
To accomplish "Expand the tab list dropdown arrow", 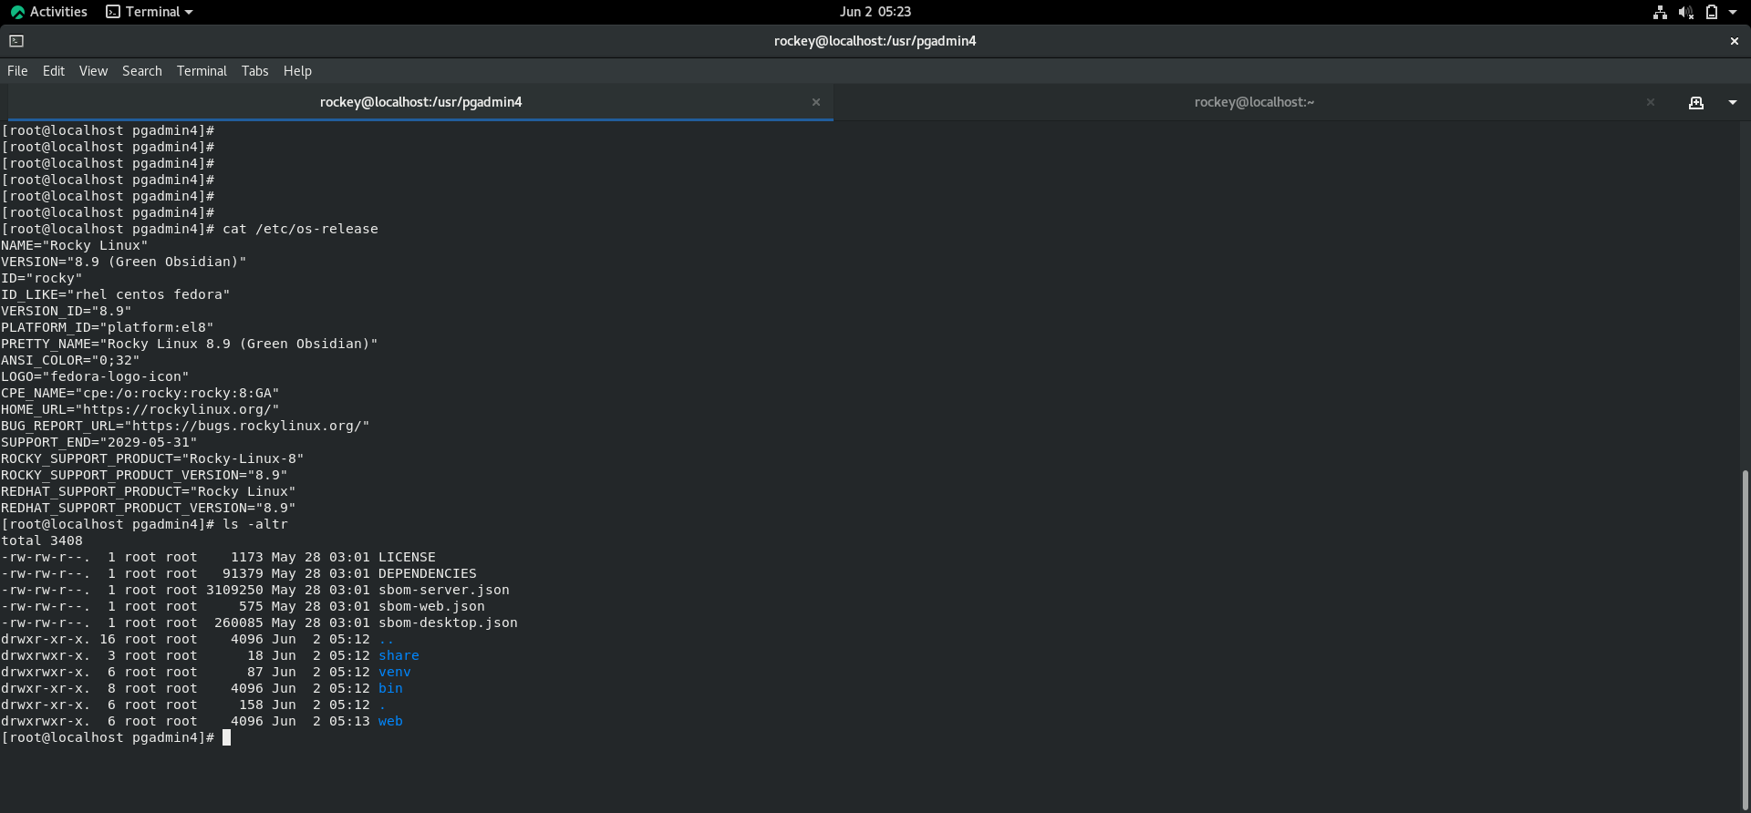I will [1732, 103].
